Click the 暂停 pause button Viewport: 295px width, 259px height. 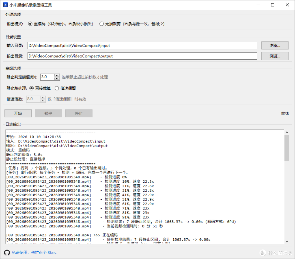point(48,114)
